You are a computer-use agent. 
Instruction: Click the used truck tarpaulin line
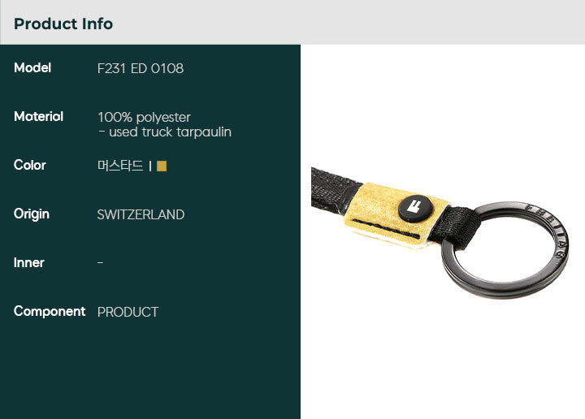164,132
